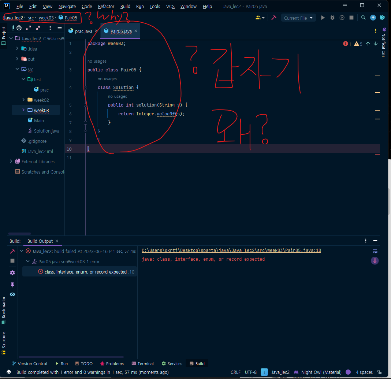This screenshot has height=379, width=391.
Task: Click the stop square in Build panel
Action: [x=12, y=261]
